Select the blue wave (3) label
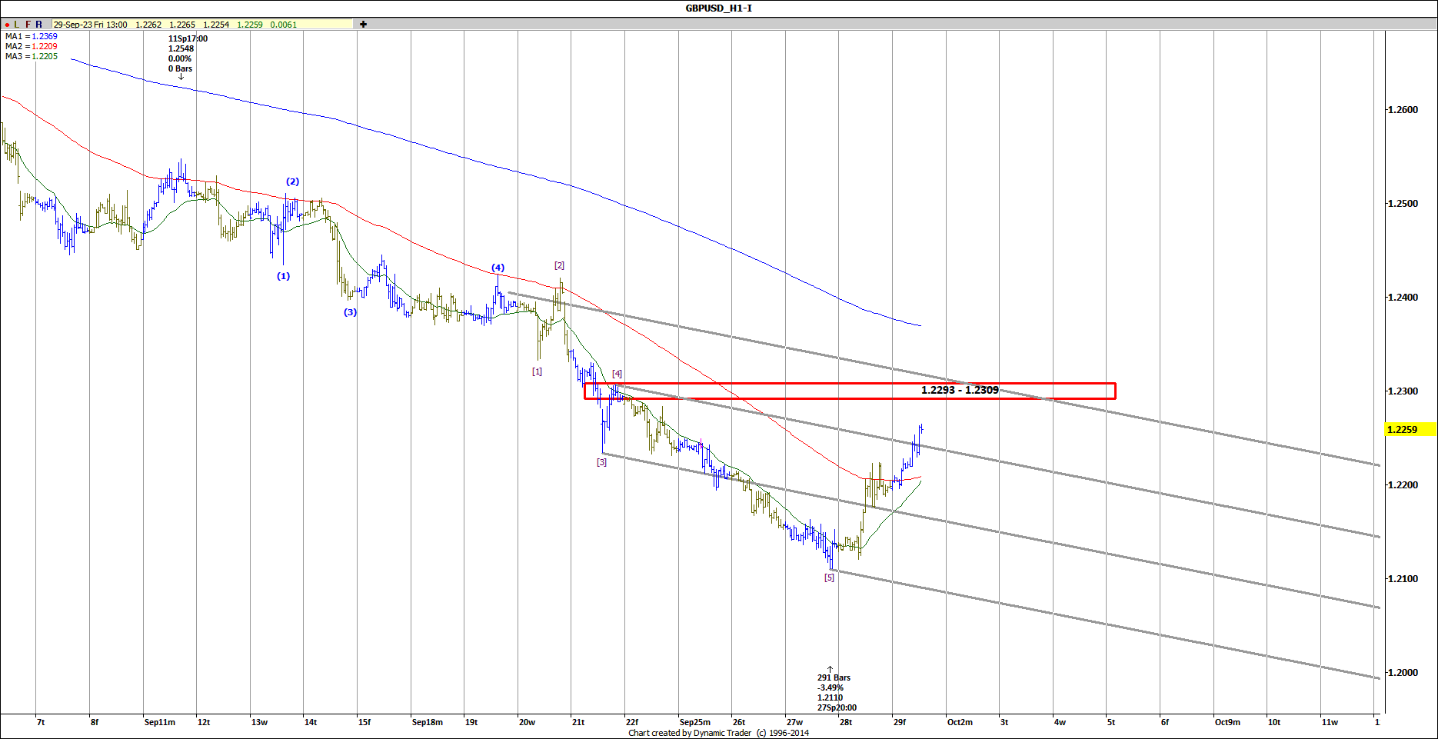The width and height of the screenshot is (1438, 739). click(350, 312)
